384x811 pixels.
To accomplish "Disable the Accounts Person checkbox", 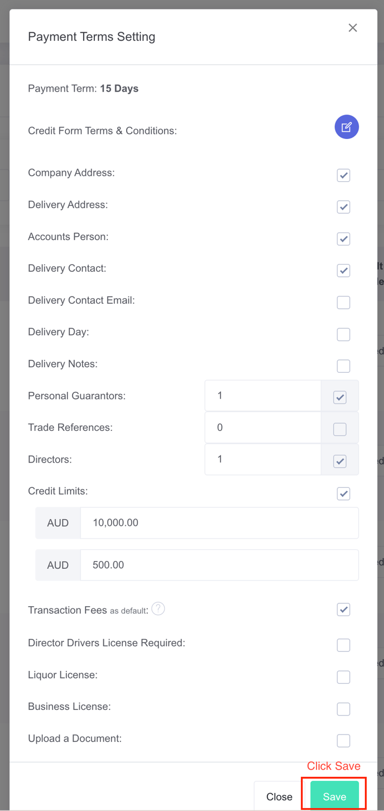I will (343, 239).
